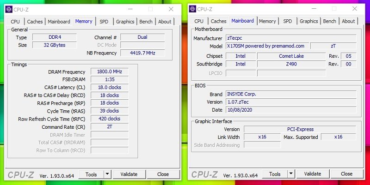Click Southbridge Rev. value 00
This screenshot has height=185, width=370.
349,64
